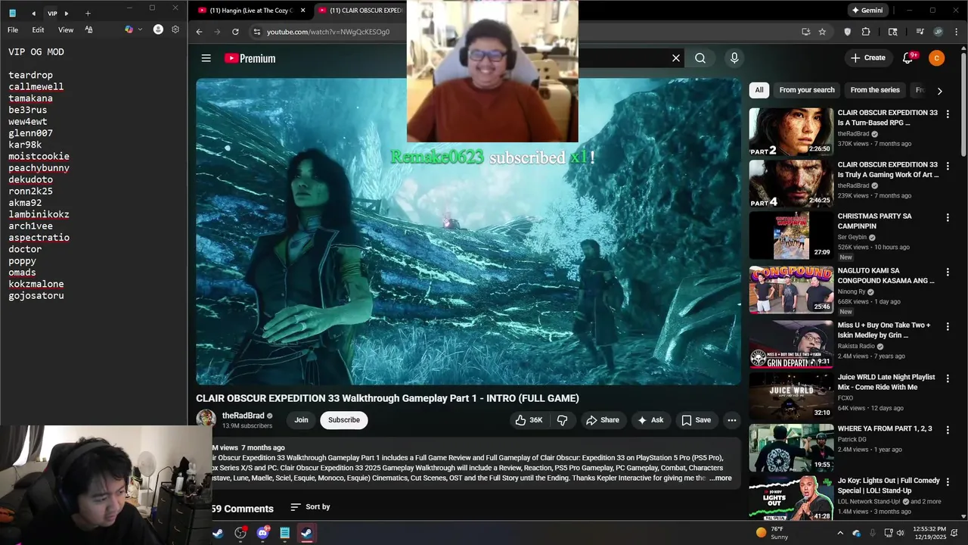Open Notepad View menu
This screenshot has height=545, width=968.
(66, 30)
